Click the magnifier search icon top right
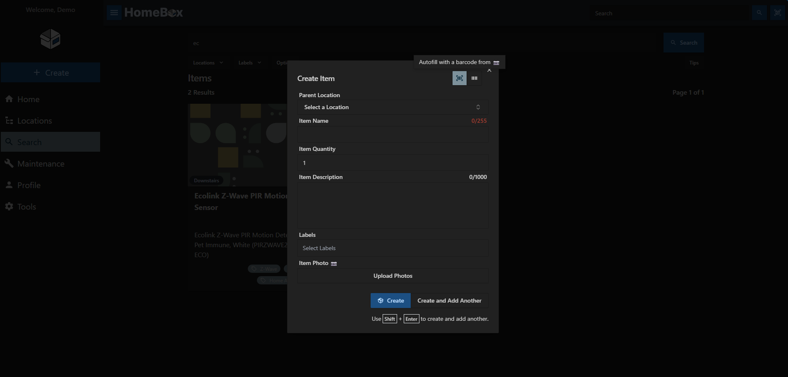 pos(759,12)
